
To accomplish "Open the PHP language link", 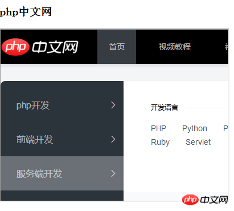I will [158, 128].
